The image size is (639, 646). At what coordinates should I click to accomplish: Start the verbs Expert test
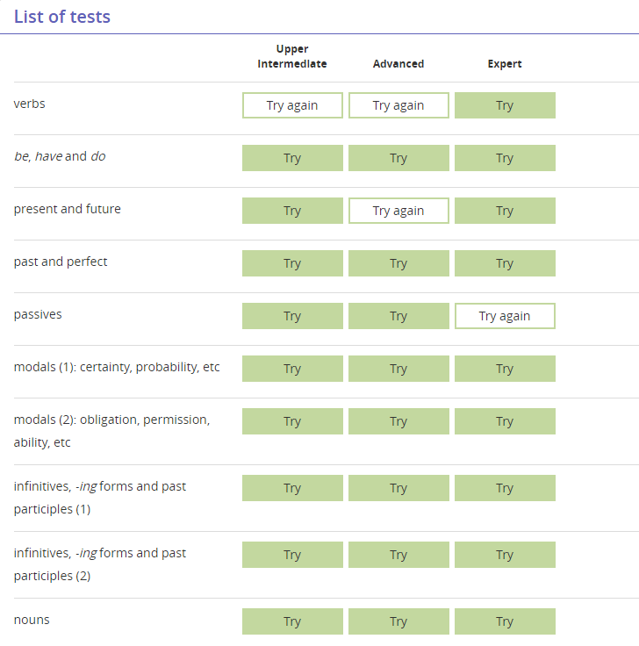pyautogui.click(x=505, y=105)
